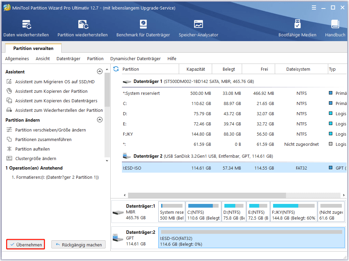This screenshot has width=349, height=261.
Task: Open the hamburger menu in the title bar
Action: 314,7
